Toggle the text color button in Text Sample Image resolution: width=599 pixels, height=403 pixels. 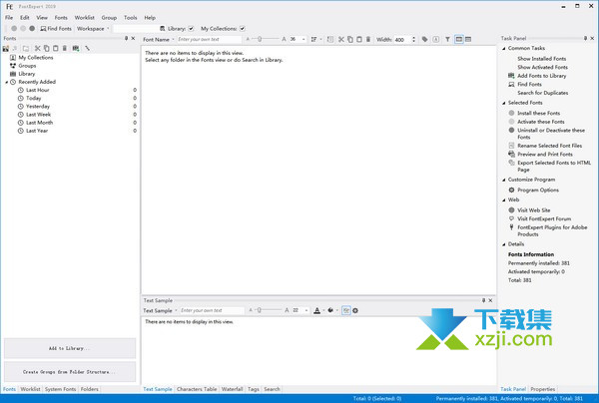(x=318, y=310)
